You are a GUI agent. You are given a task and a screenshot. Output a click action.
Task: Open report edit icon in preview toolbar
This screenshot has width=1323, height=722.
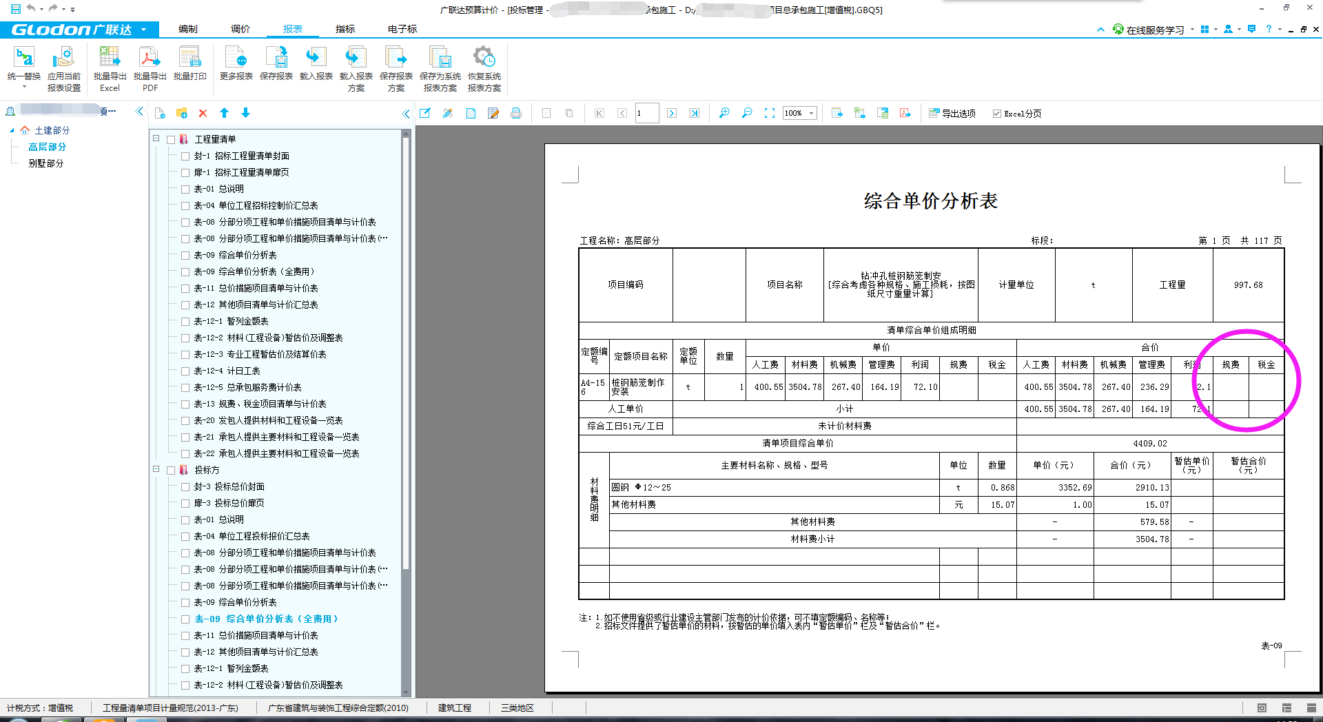[x=425, y=113]
